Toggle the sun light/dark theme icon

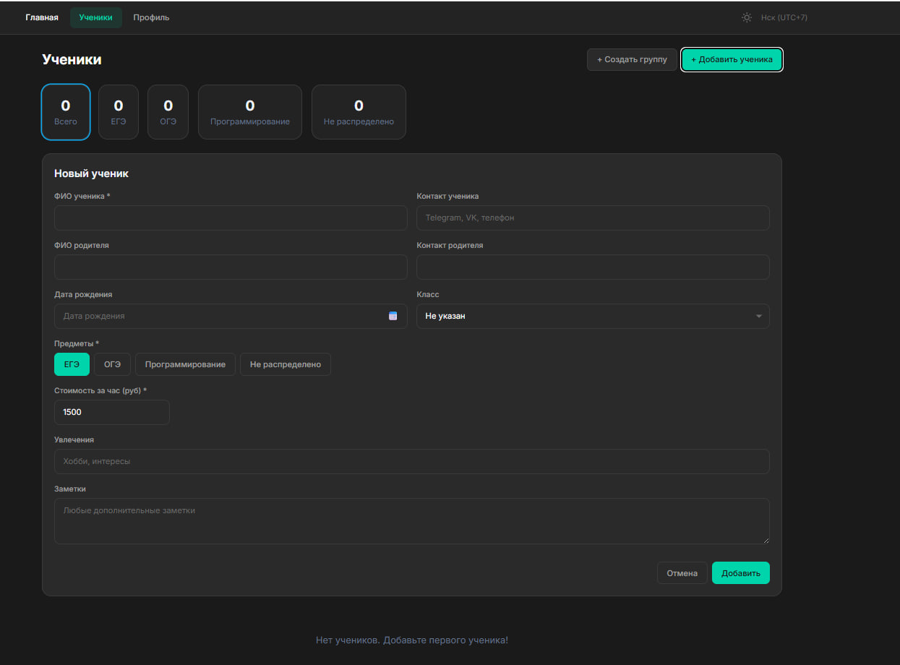click(747, 17)
